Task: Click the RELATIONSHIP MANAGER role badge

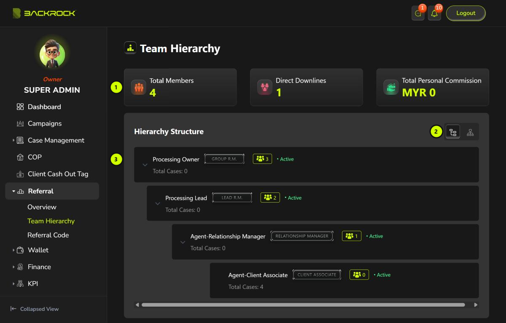Action: coord(302,236)
